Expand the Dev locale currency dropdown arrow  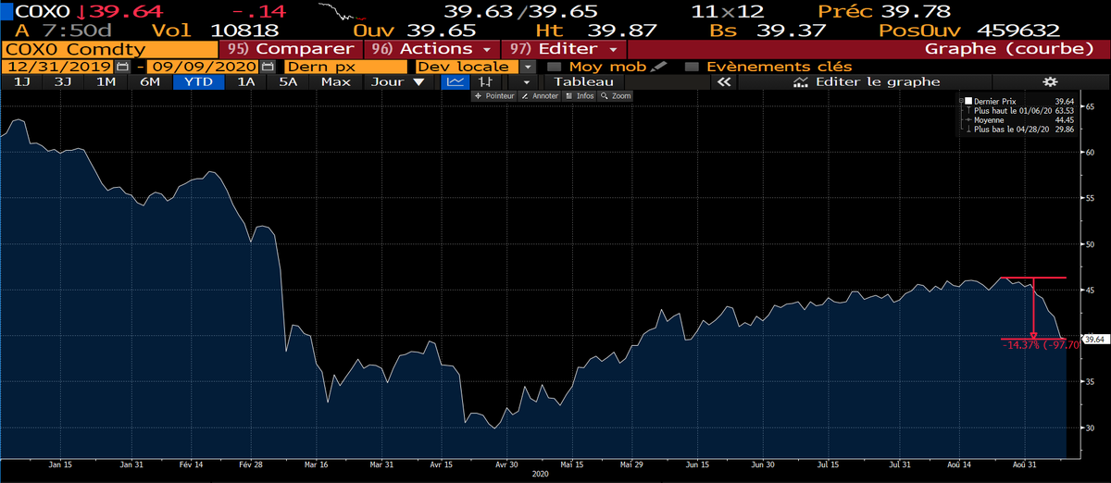(x=527, y=67)
